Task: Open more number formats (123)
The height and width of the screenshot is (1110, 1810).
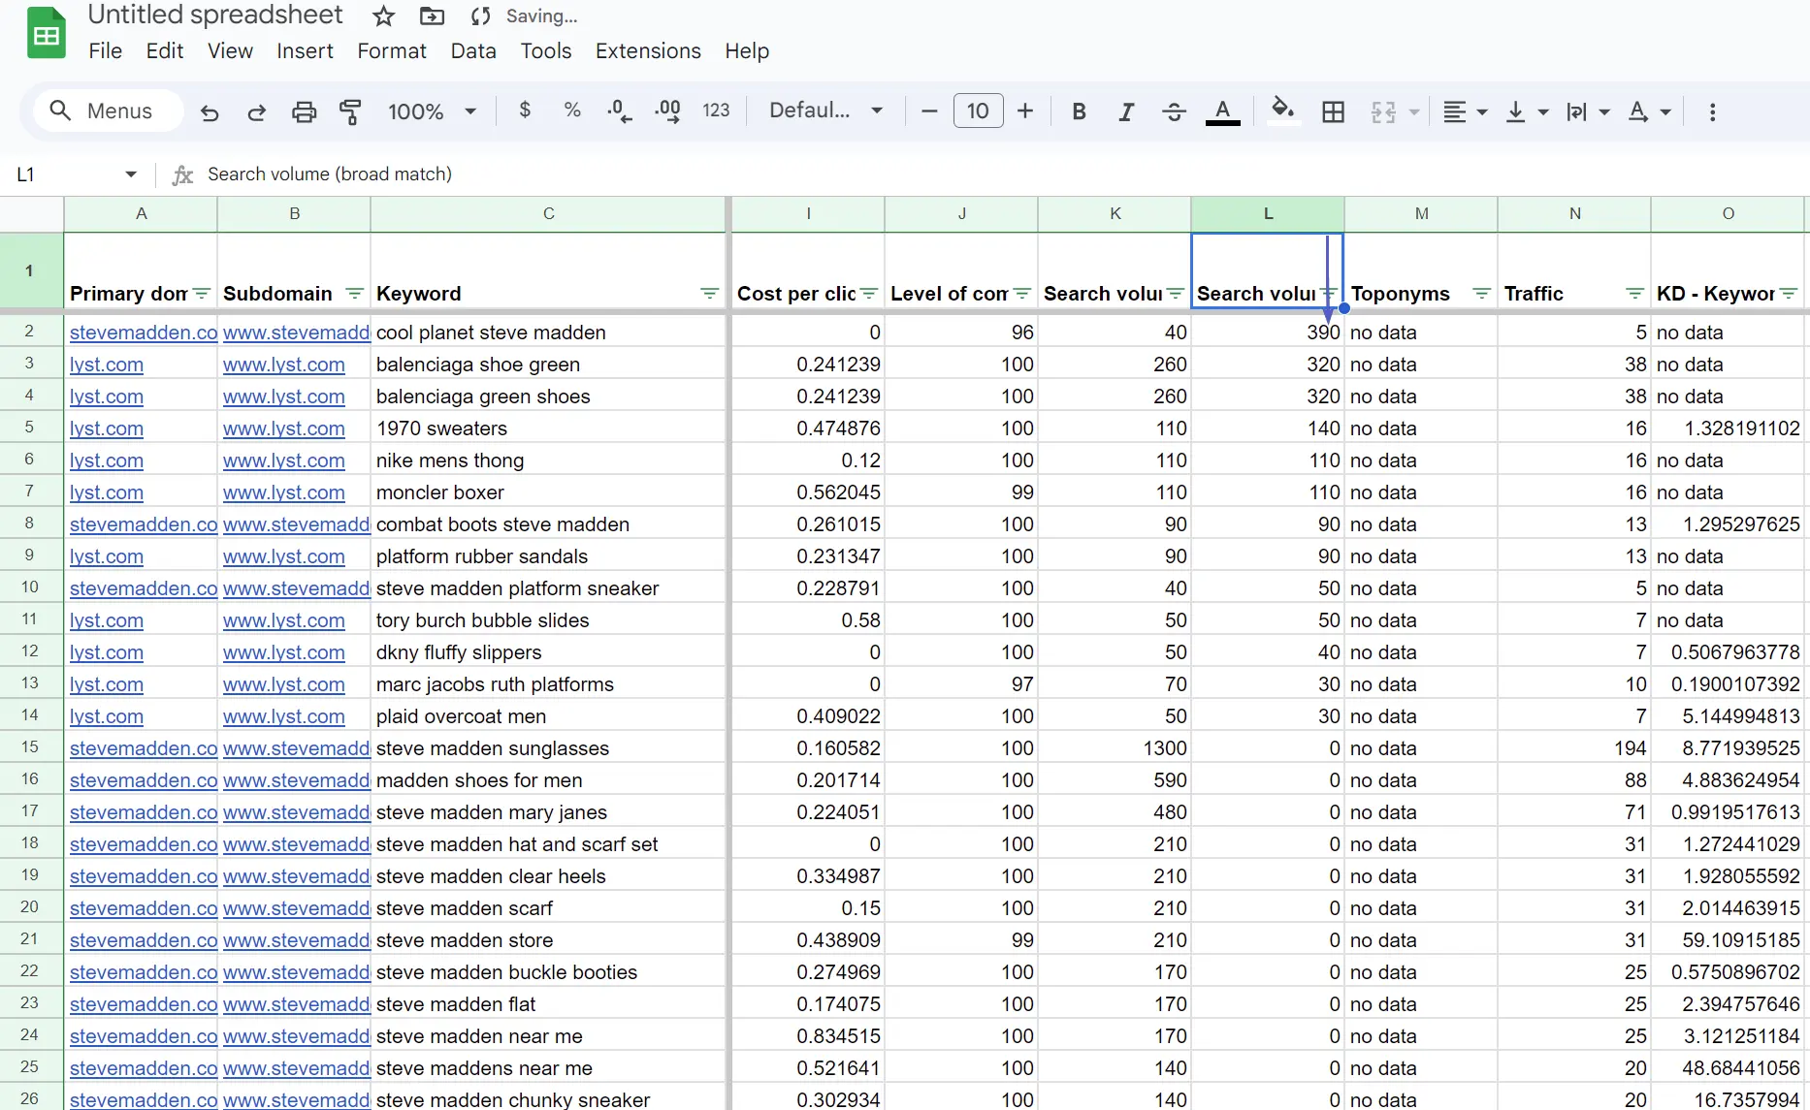Action: pyautogui.click(x=716, y=111)
